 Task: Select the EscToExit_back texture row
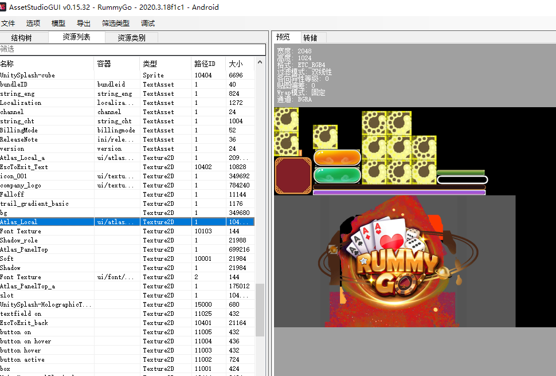tap(127, 323)
